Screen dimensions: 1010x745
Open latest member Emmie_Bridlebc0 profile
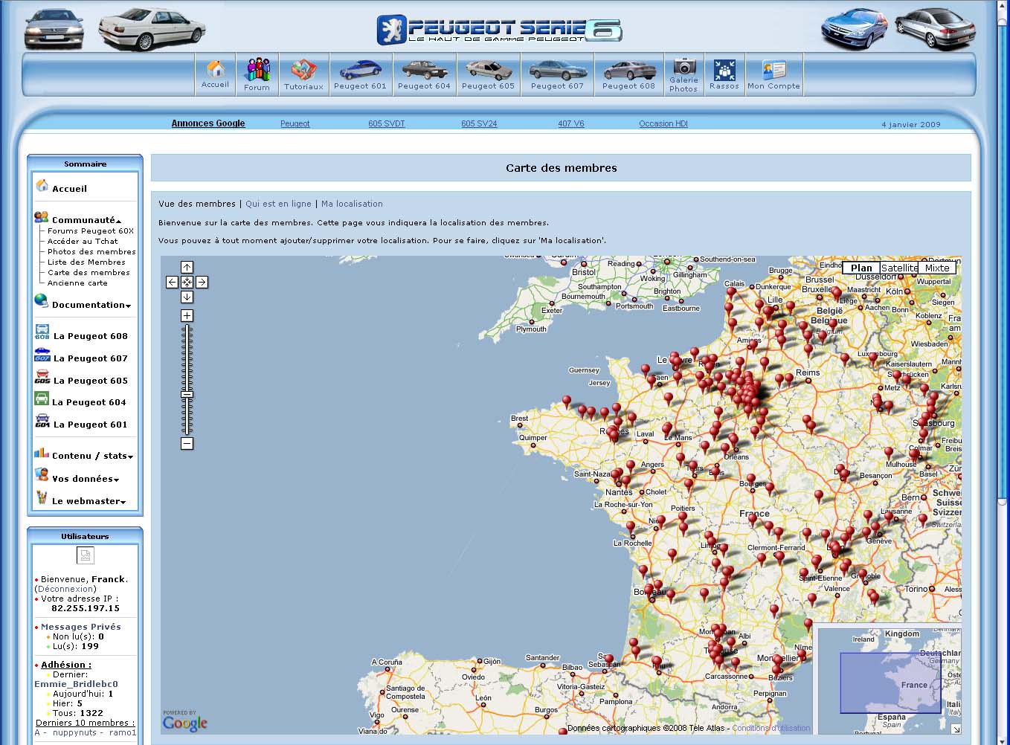click(x=76, y=684)
